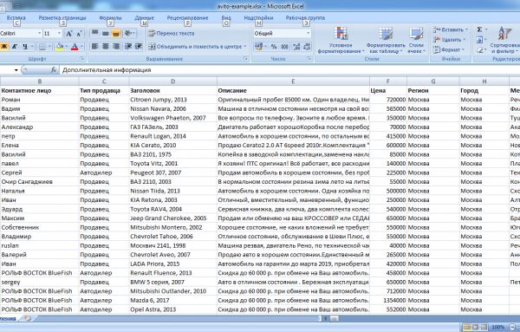Image resolution: width=520 pixels, height=332 pixels.
Task: Switch to Формулы ribbon tab
Action: coord(110,18)
